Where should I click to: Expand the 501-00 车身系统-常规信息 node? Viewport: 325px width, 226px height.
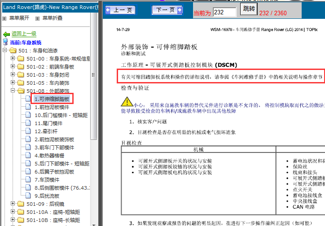click(13, 58)
